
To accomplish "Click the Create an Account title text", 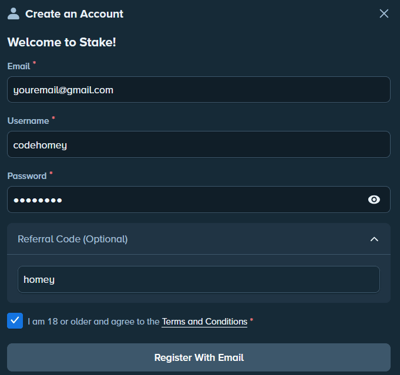I will coord(74,13).
